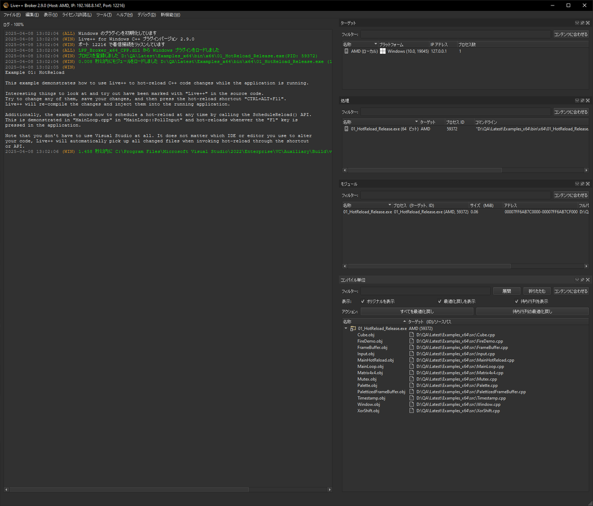Collapse the モジュール panel using its chevron icon
Image resolution: width=593 pixels, height=506 pixels.
click(577, 184)
